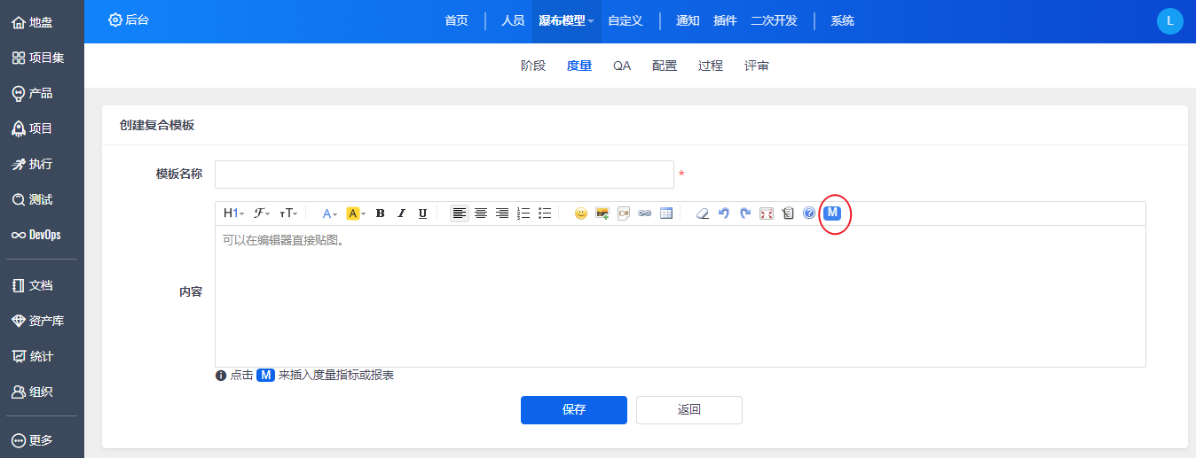This screenshot has height=458, width=1196.
Task: Toggle italic formatting
Action: pyautogui.click(x=401, y=213)
